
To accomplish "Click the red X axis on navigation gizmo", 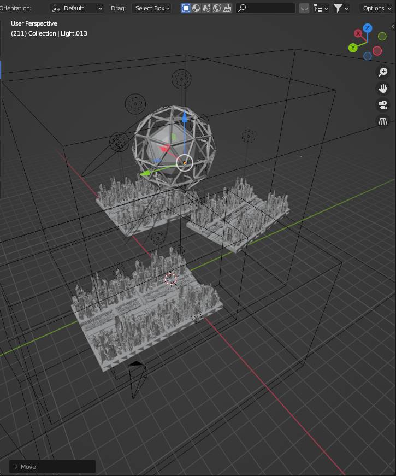I will tap(358, 33).
